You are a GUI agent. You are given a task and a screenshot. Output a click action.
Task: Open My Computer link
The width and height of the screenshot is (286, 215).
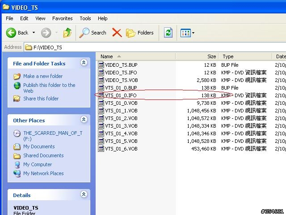(38, 164)
